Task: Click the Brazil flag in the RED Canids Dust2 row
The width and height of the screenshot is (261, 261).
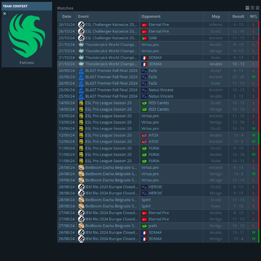Action: [144, 103]
